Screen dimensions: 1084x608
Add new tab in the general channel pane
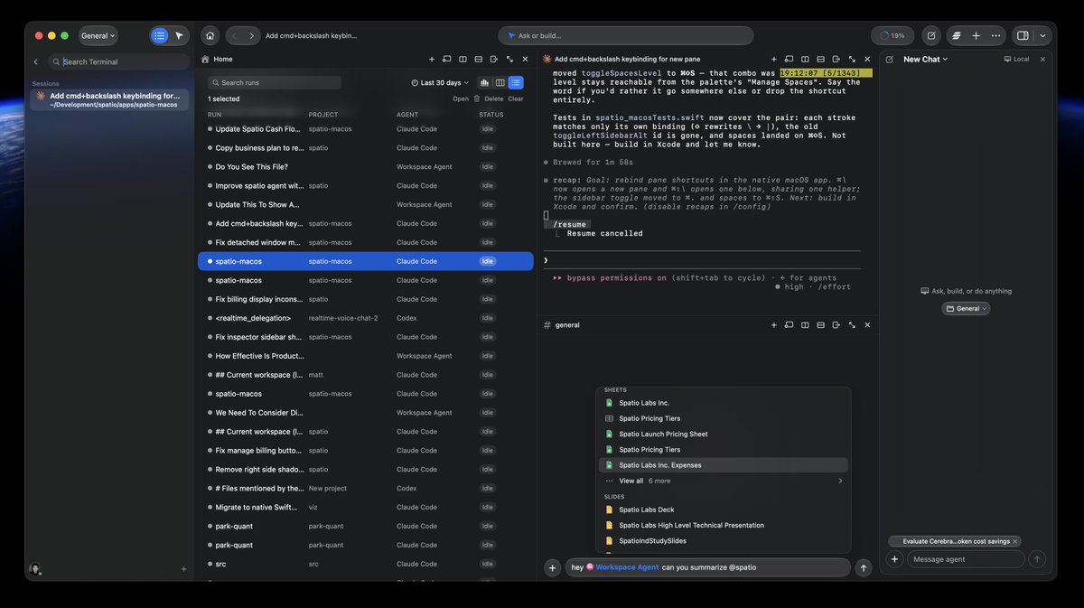pos(773,324)
